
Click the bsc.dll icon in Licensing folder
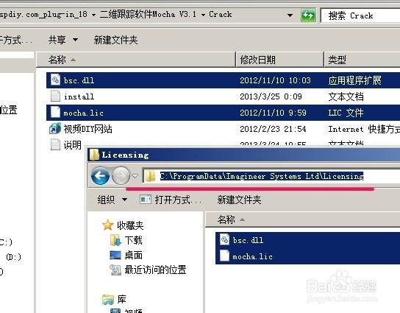[x=224, y=239]
